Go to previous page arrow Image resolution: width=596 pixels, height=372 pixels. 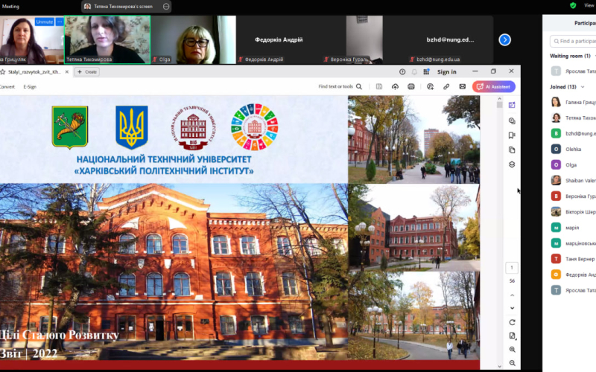click(x=512, y=295)
